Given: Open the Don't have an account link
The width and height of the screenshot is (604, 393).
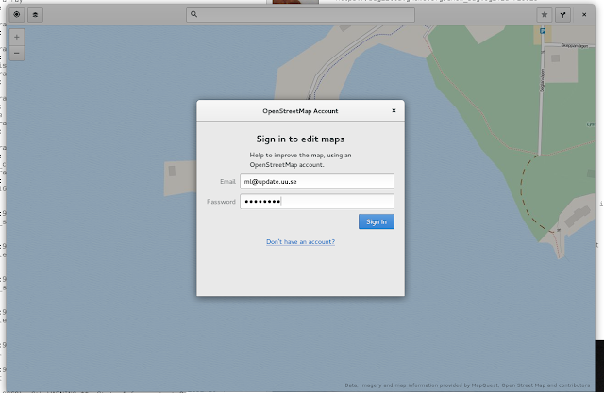Looking at the screenshot, I should [x=300, y=242].
